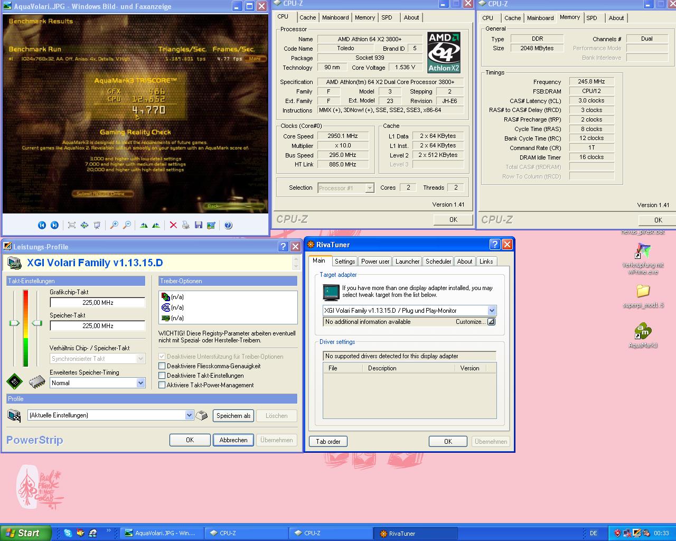This screenshot has height=541, width=676.
Task: Click the best fit icon in picture viewer
Action: (x=72, y=225)
